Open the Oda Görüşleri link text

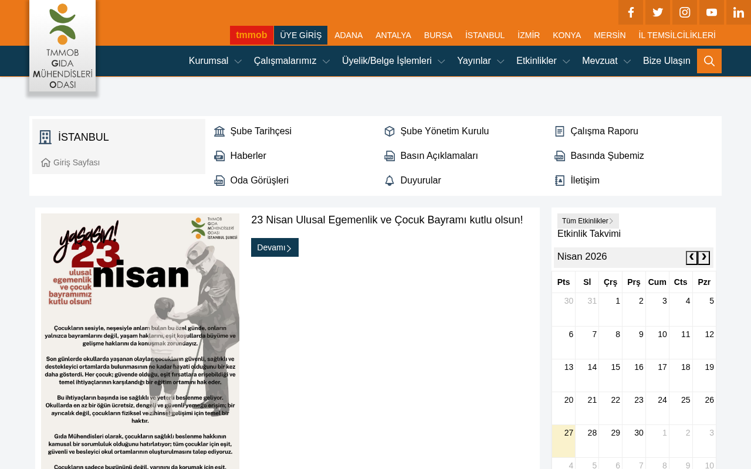coord(259,181)
